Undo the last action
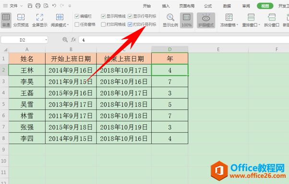 [54, 6]
